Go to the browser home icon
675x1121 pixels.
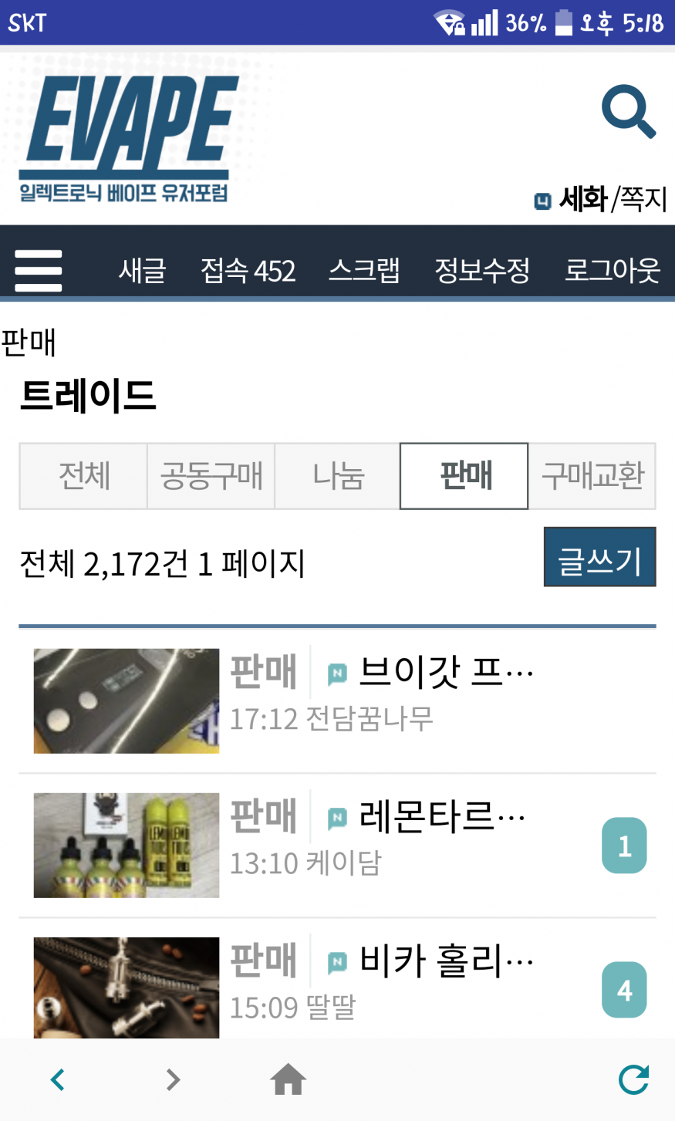pos(289,1079)
